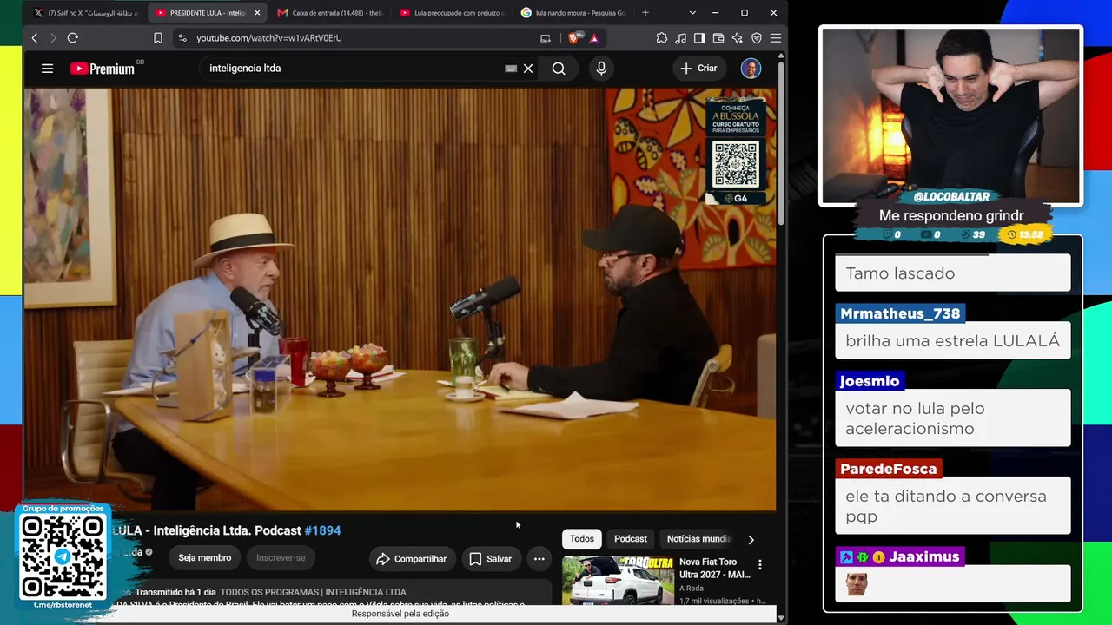
Task: Click the Mrmatheus_738 chat username
Action: [x=900, y=313]
